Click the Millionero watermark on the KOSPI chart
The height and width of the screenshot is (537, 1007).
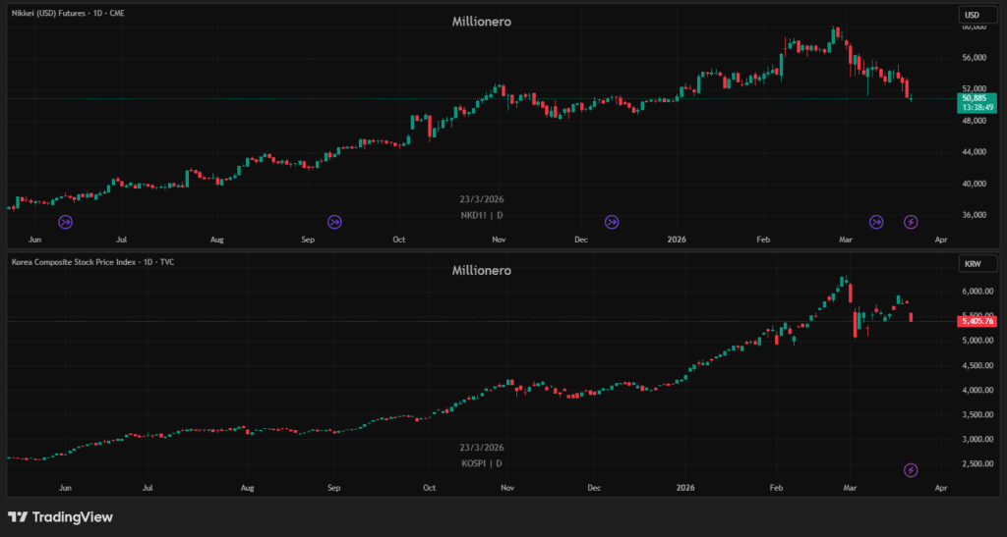481,270
